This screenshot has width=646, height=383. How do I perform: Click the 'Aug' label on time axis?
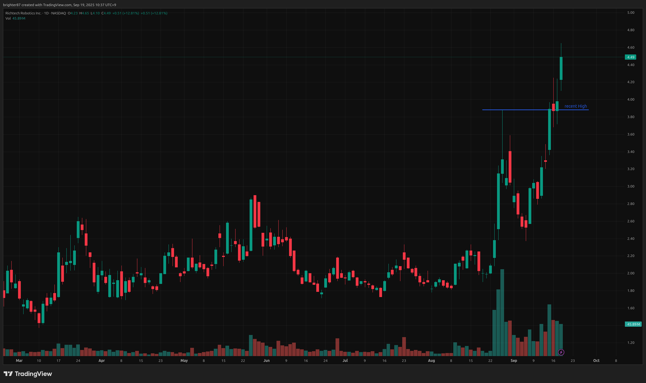(431, 361)
